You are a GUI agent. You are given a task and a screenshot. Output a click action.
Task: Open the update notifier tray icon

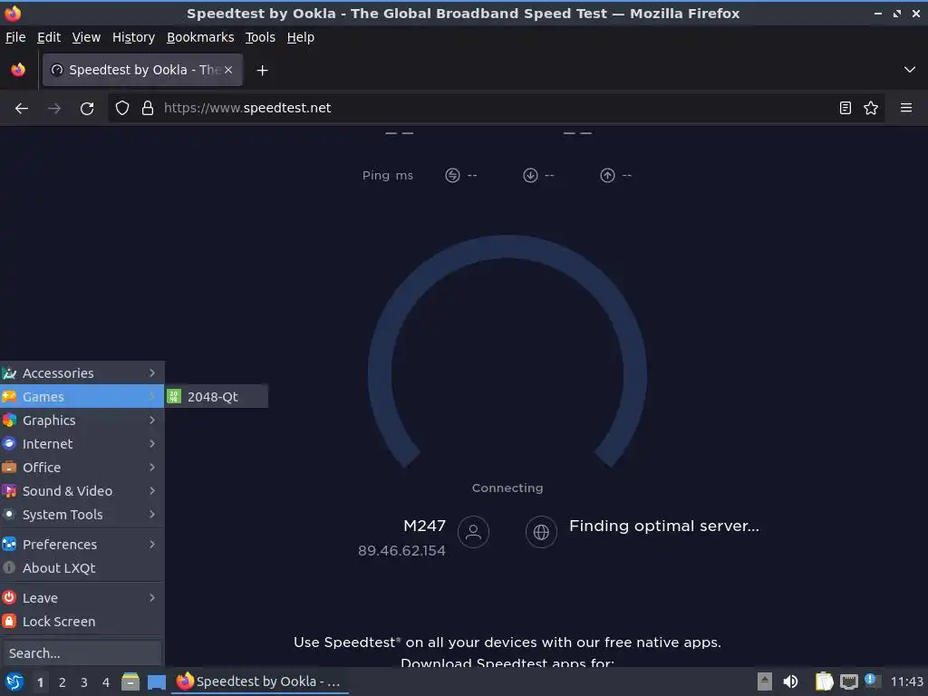(x=872, y=681)
